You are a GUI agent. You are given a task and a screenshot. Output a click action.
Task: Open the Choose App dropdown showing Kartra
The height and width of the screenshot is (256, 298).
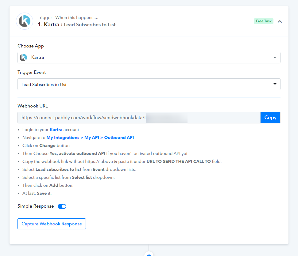click(x=149, y=58)
